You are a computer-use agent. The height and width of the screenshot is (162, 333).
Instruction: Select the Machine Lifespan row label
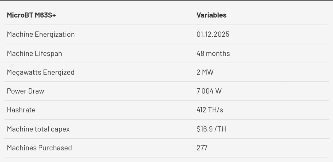[34, 53]
